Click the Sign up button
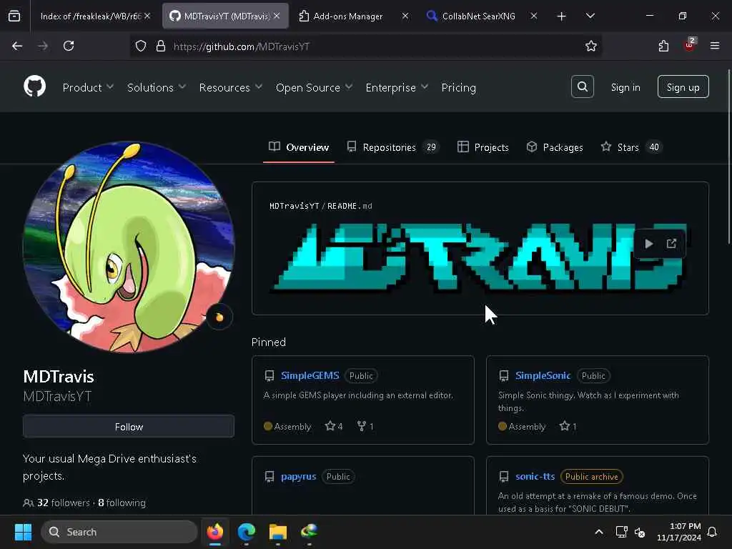Viewport: 732px width, 549px height. [683, 86]
